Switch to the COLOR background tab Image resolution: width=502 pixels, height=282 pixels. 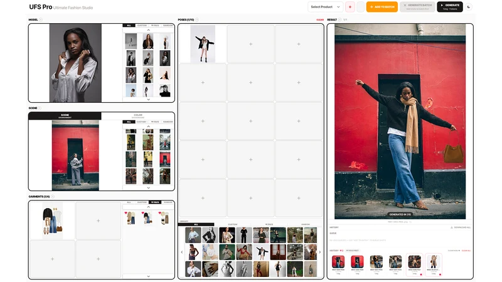[x=138, y=116]
